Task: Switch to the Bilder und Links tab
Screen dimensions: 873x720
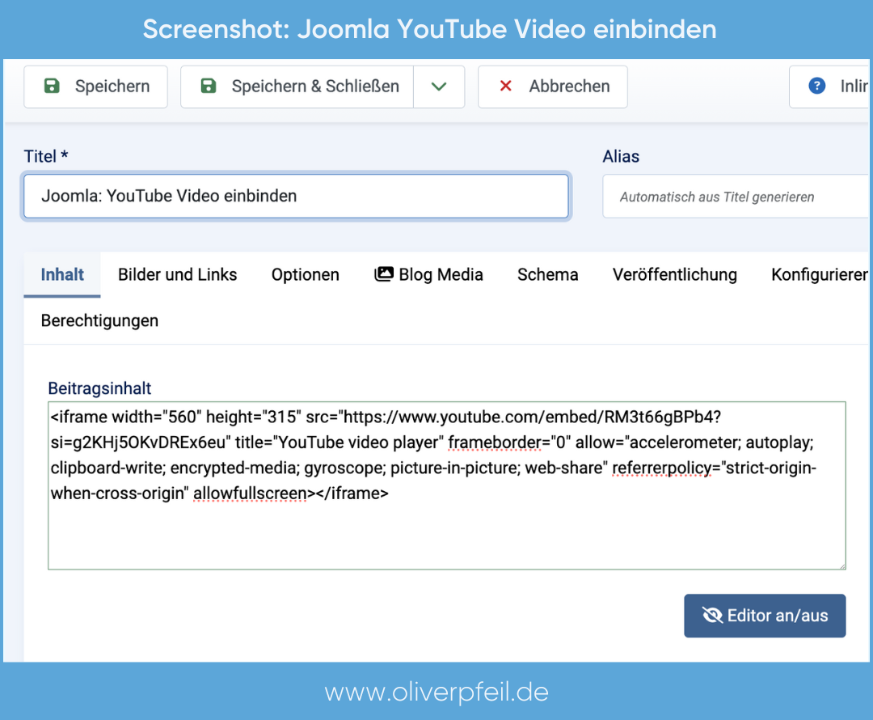Action: point(177,275)
